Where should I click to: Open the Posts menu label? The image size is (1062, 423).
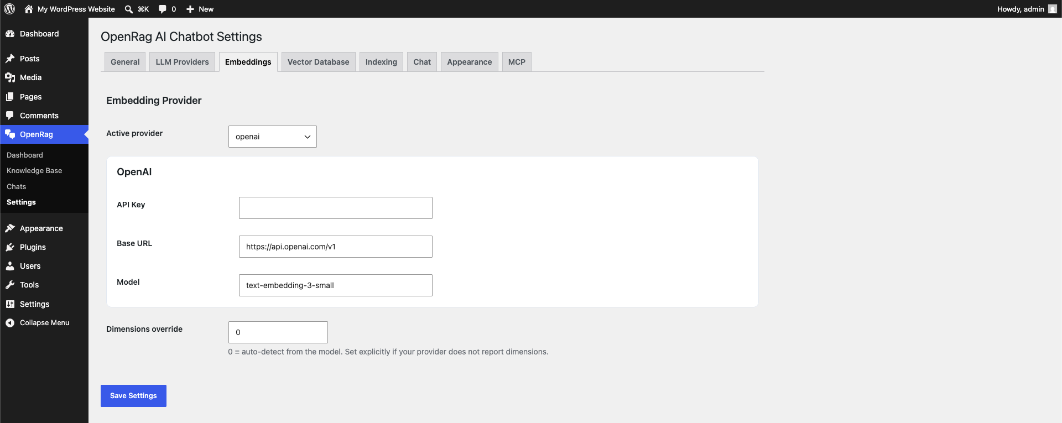point(30,59)
